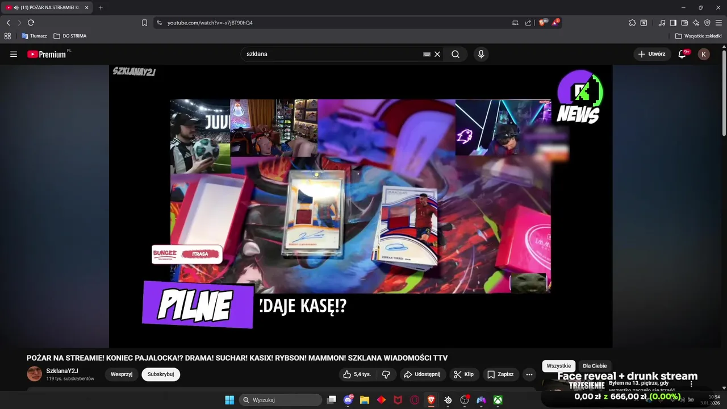The image size is (727, 409).
Task: Bookmark this page from address bar
Action: point(144,23)
